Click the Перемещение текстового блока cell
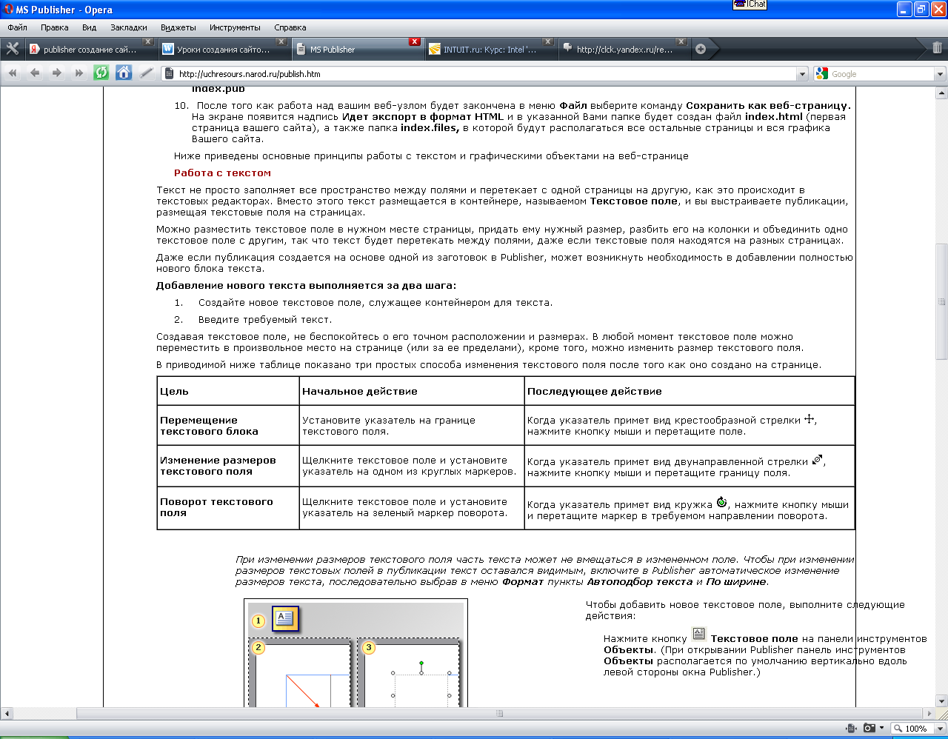This screenshot has width=948, height=739. [228, 426]
